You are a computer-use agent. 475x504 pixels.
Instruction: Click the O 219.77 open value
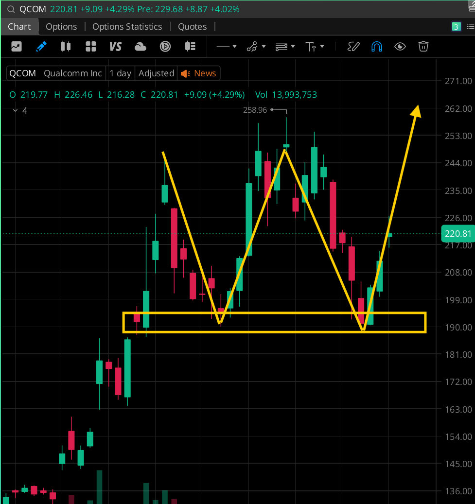click(x=29, y=95)
